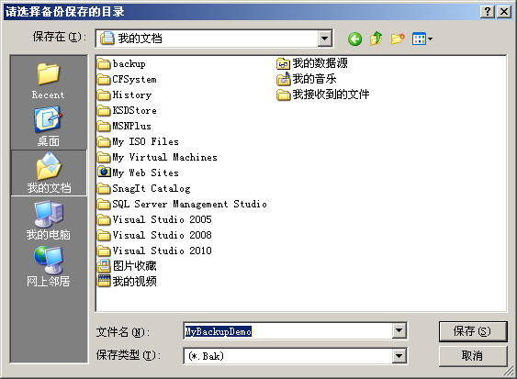The height and width of the screenshot is (379, 517).
Task: Open 桌面 in the places bar
Action: [x=49, y=128]
